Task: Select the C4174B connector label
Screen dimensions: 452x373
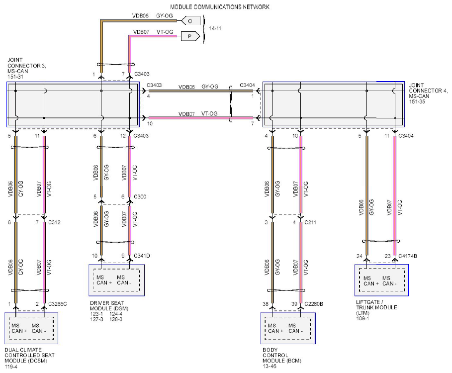Action: pyautogui.click(x=407, y=256)
